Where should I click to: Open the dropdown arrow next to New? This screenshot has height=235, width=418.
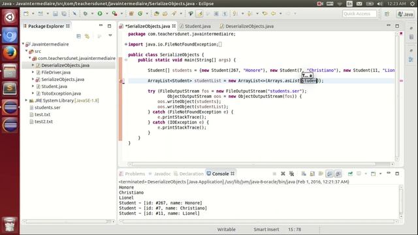[33, 14]
